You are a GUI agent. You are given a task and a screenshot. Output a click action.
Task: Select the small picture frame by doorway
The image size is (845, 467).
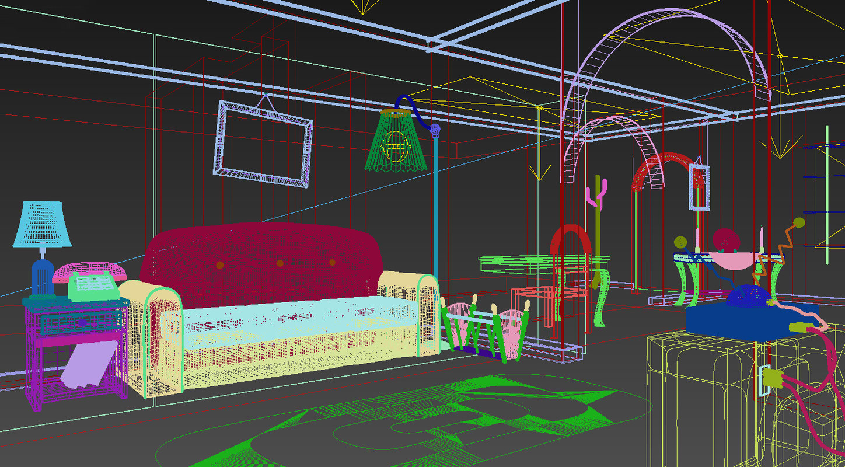(699, 187)
